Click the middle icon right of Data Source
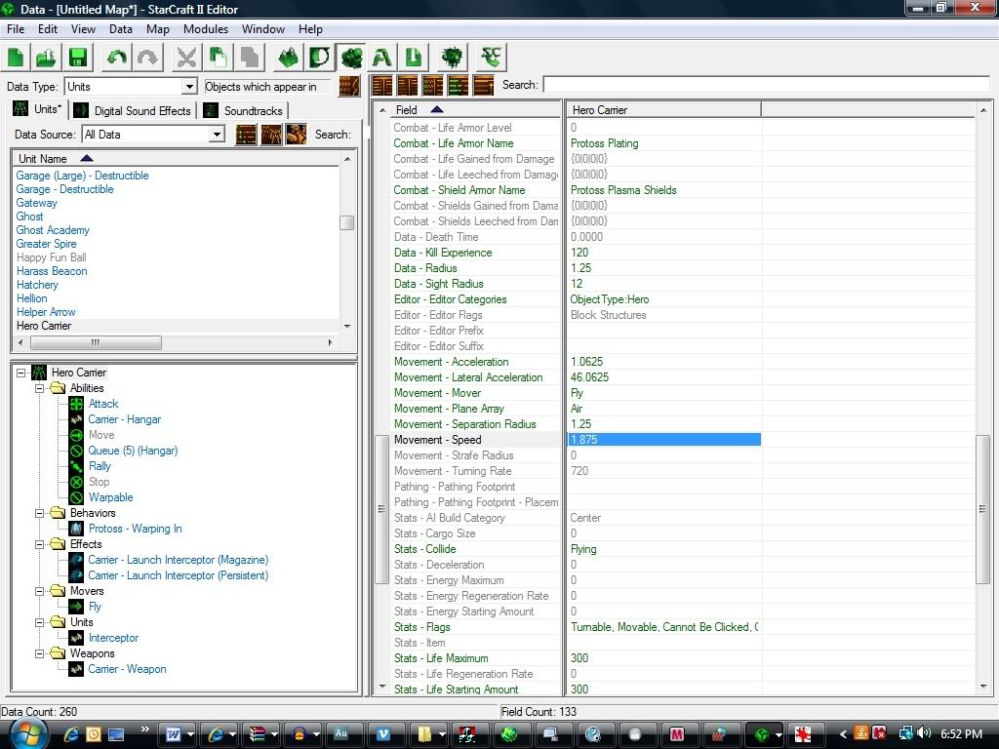Screen dimensions: 999x749 point(271,135)
